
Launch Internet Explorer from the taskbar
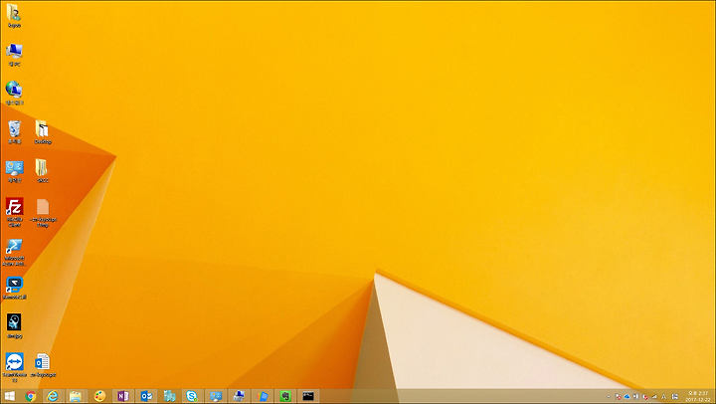[53, 396]
